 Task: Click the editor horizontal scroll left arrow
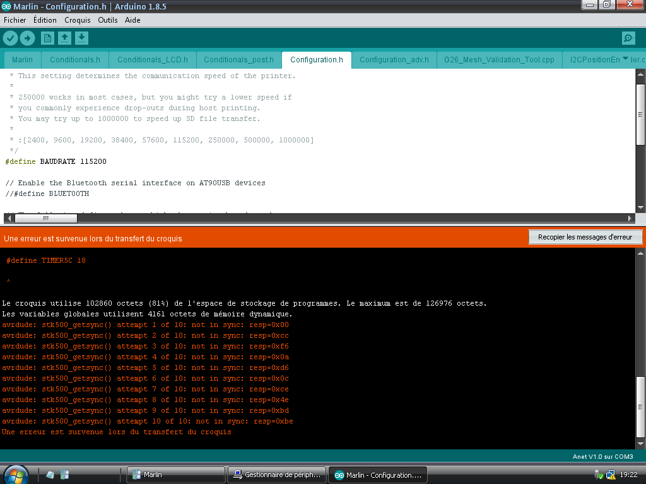click(9, 218)
